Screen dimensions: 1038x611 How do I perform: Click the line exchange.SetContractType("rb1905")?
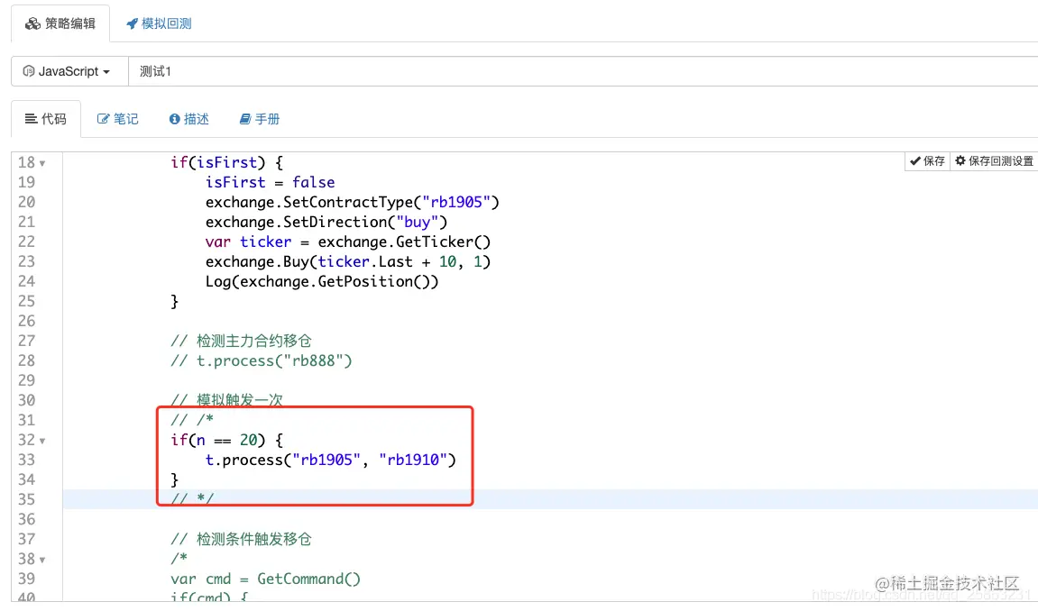(x=353, y=203)
